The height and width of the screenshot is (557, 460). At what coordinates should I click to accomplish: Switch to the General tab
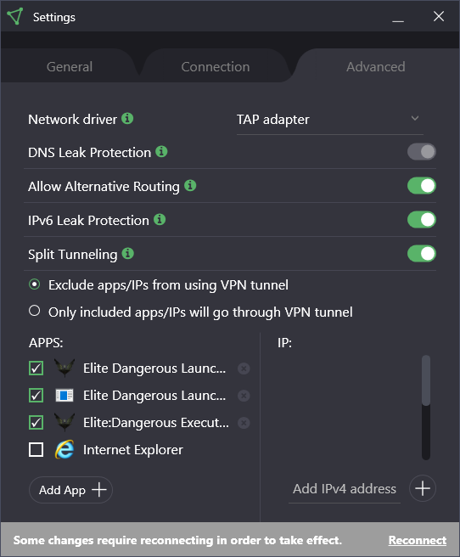point(70,67)
